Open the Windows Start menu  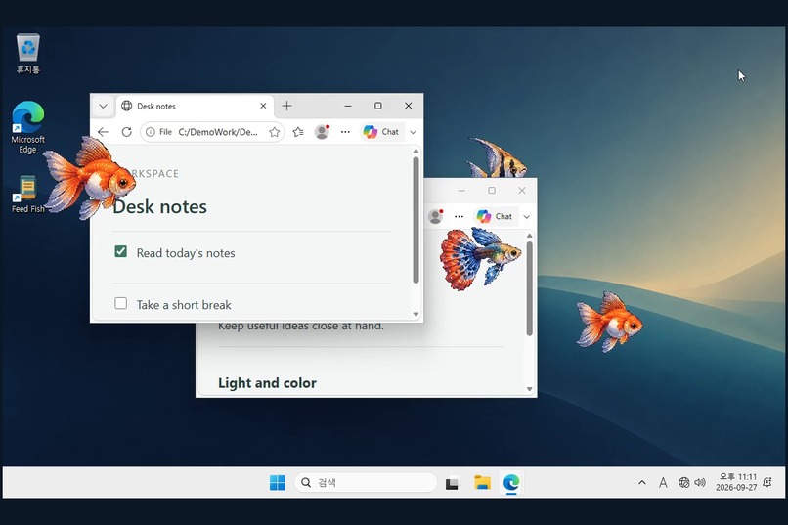pos(278,483)
